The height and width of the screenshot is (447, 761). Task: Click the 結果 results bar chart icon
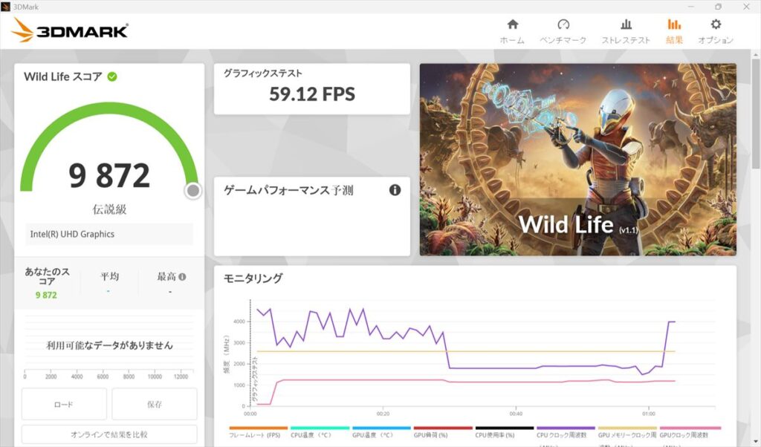[x=674, y=25]
